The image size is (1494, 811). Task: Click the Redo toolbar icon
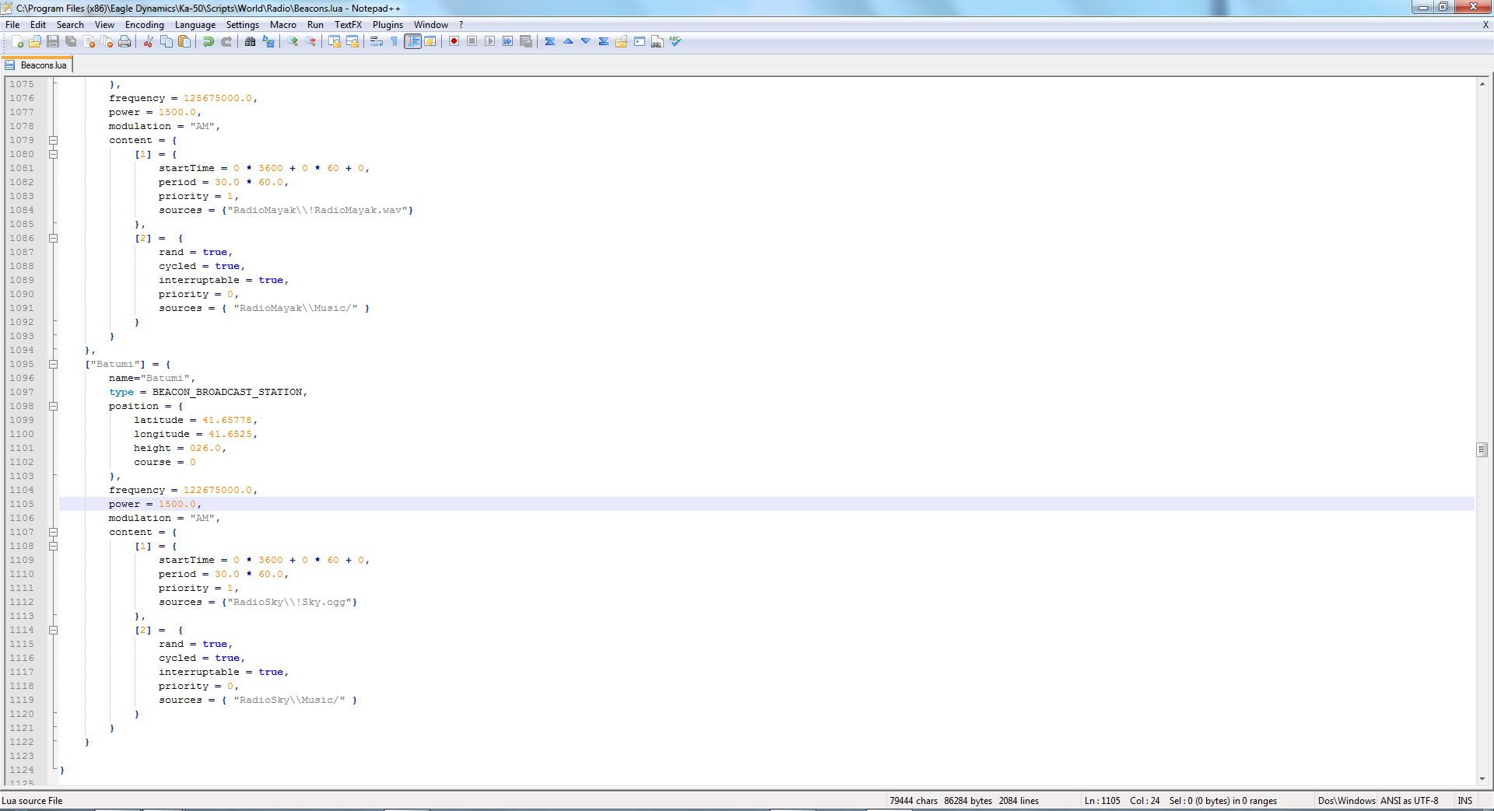pyautogui.click(x=226, y=42)
